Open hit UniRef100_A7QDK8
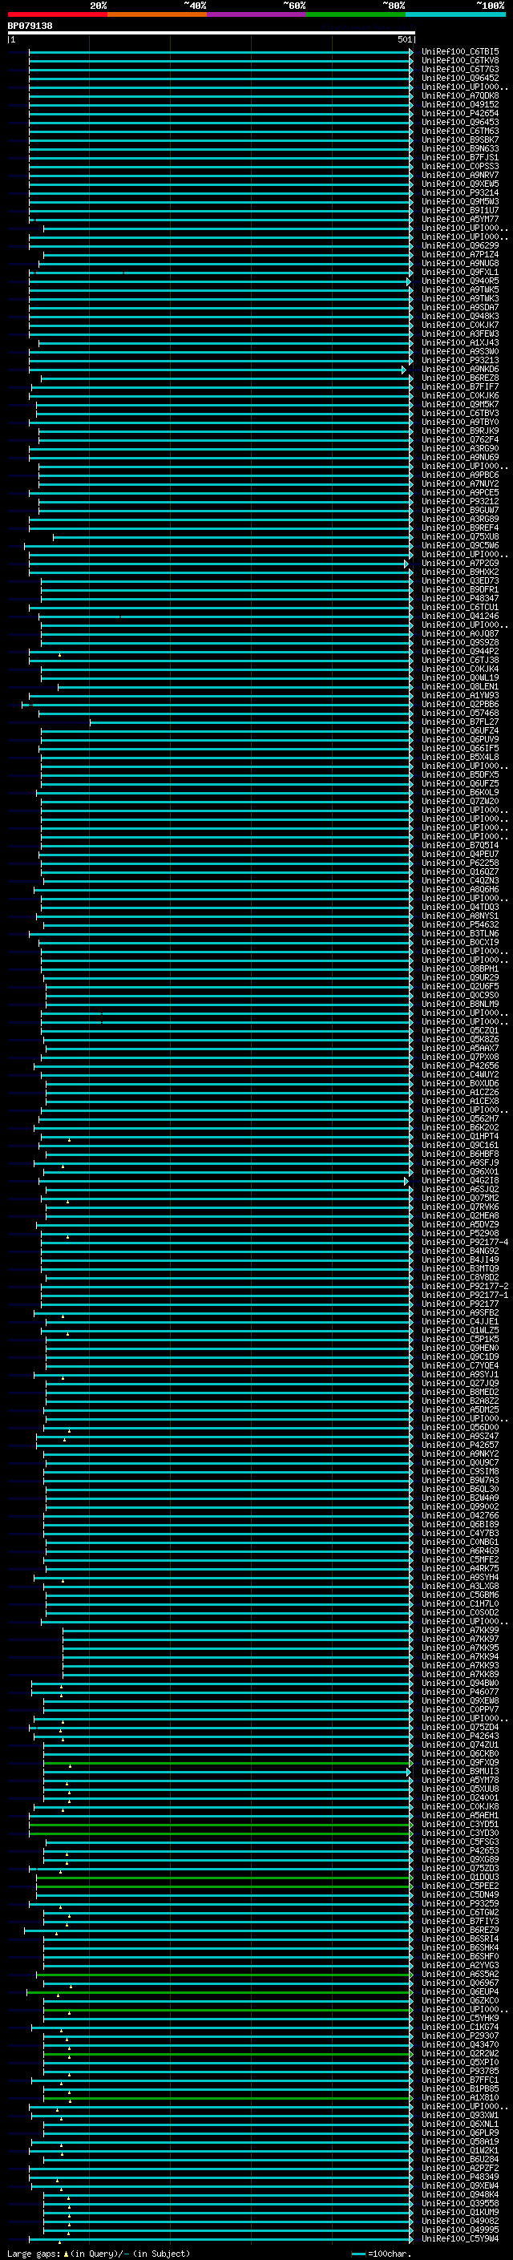 click(x=459, y=95)
